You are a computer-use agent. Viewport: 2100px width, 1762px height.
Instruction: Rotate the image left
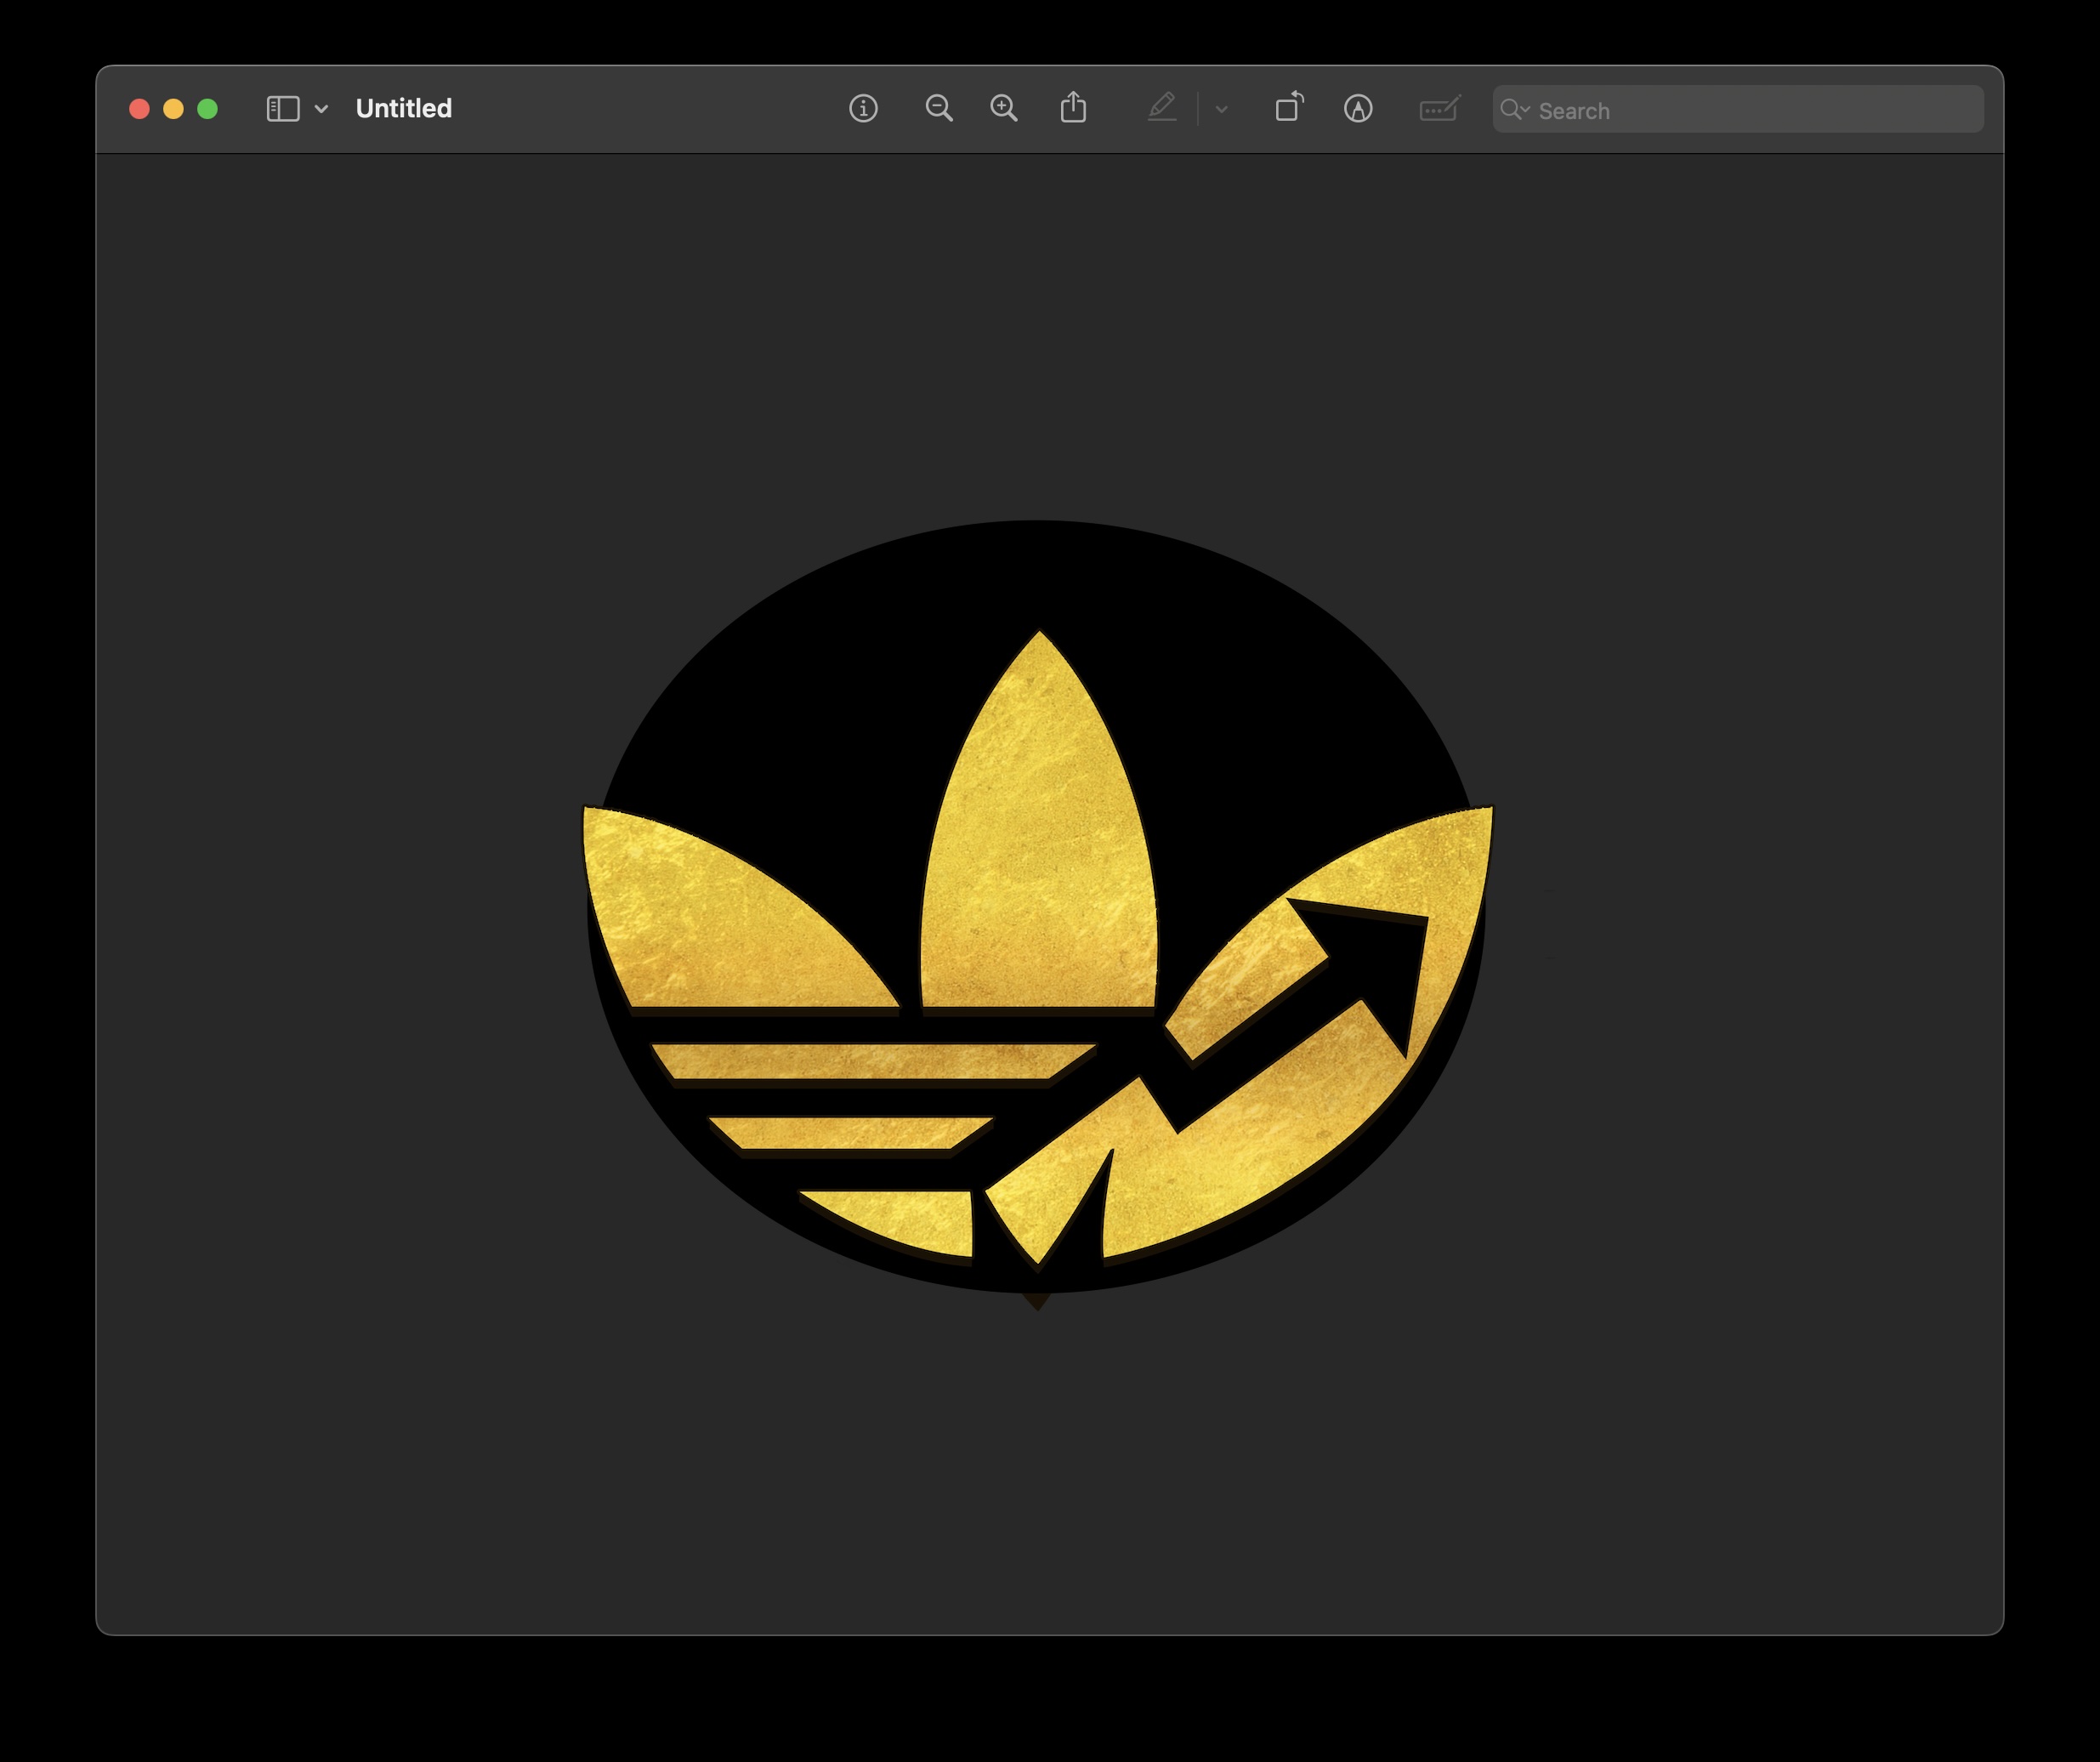click(x=1289, y=107)
